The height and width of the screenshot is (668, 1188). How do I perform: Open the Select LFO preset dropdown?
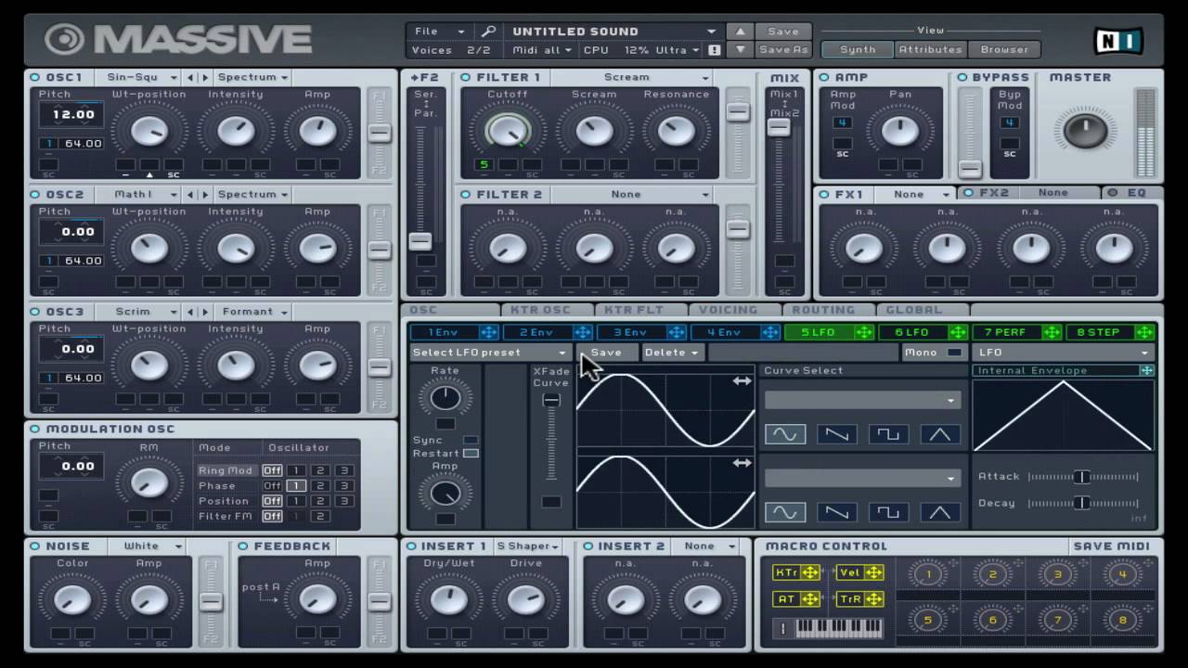(x=490, y=353)
